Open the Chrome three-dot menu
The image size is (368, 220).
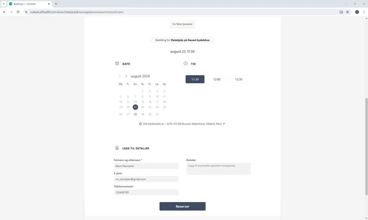click(x=364, y=12)
